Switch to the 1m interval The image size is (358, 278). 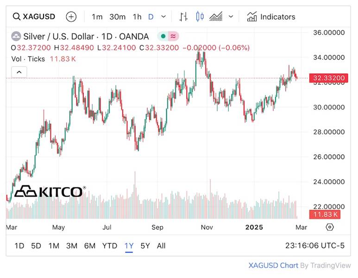(97, 17)
